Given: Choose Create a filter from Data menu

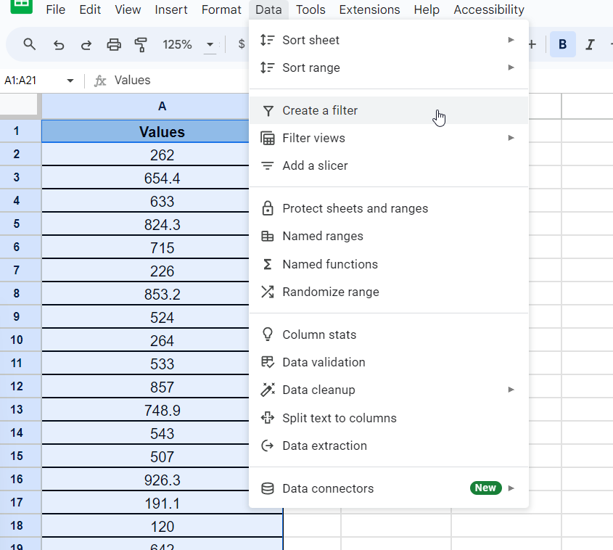Looking at the screenshot, I should (x=320, y=110).
